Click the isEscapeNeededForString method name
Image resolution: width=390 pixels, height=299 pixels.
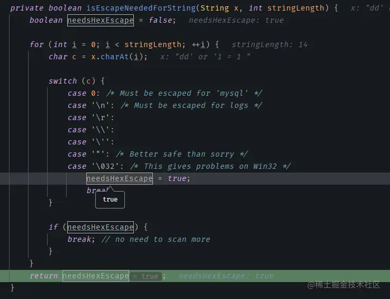coord(141,8)
